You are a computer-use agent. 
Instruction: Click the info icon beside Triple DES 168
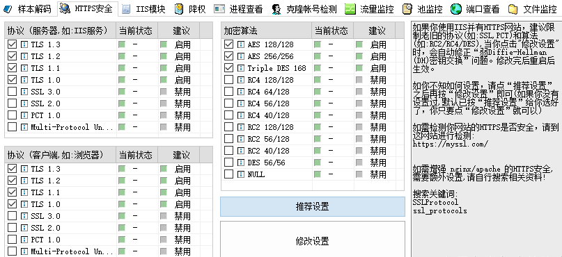[241, 68]
